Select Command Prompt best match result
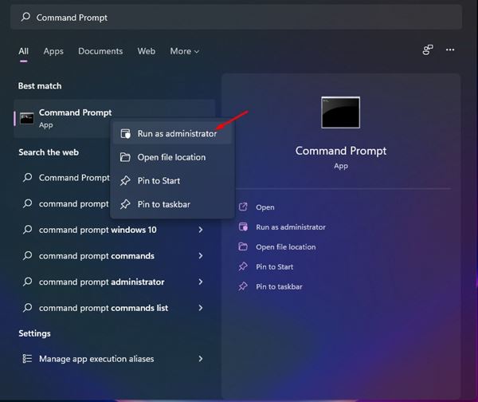This screenshot has width=478, height=402. [114, 118]
